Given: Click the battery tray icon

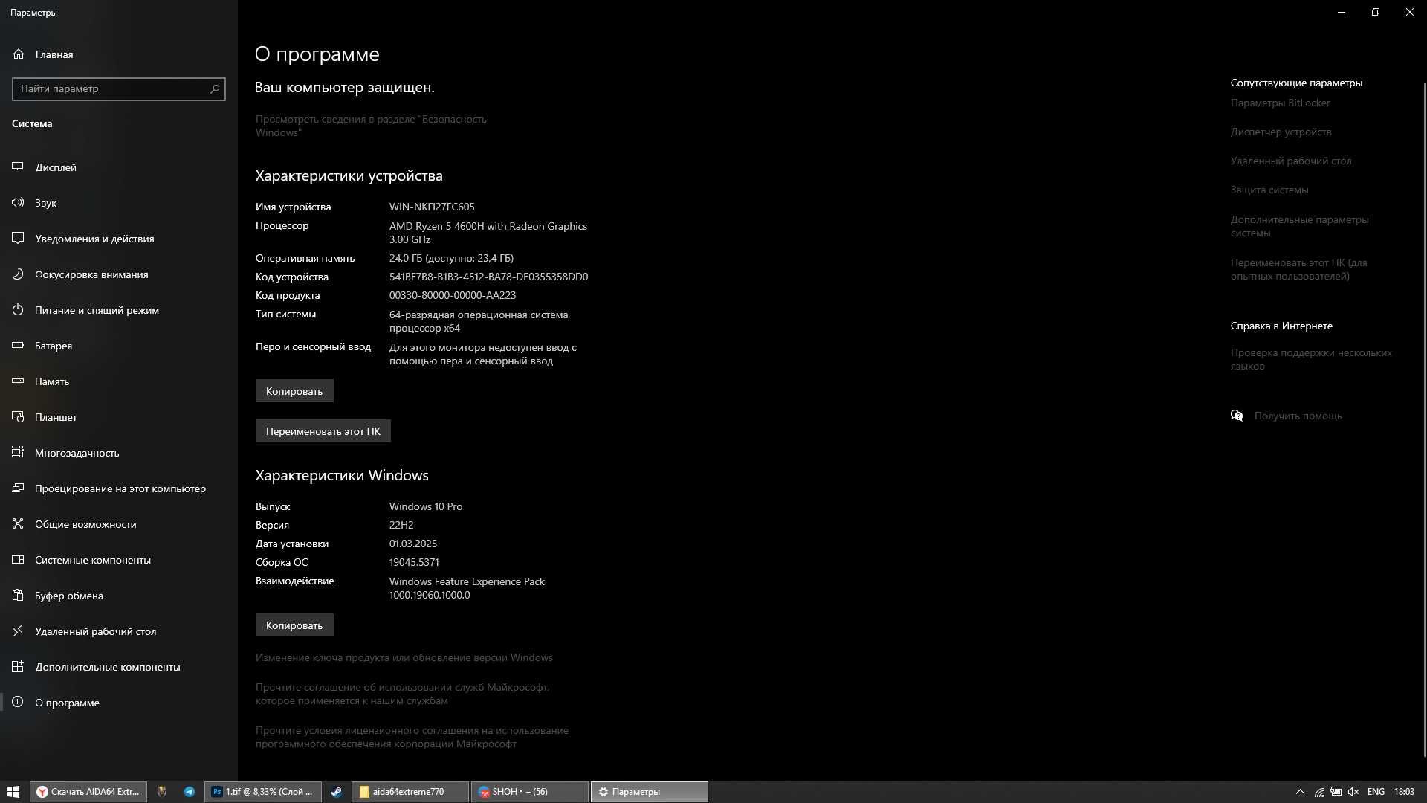Looking at the screenshot, I should point(1336,792).
